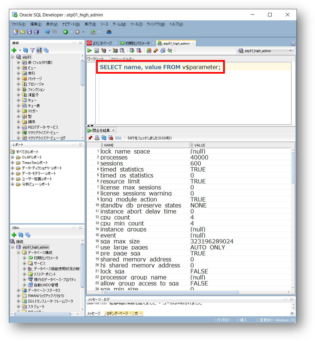The height and width of the screenshot is (341, 315).
Task: Click the binoculars Find DB Object icon
Action: coord(109,32)
